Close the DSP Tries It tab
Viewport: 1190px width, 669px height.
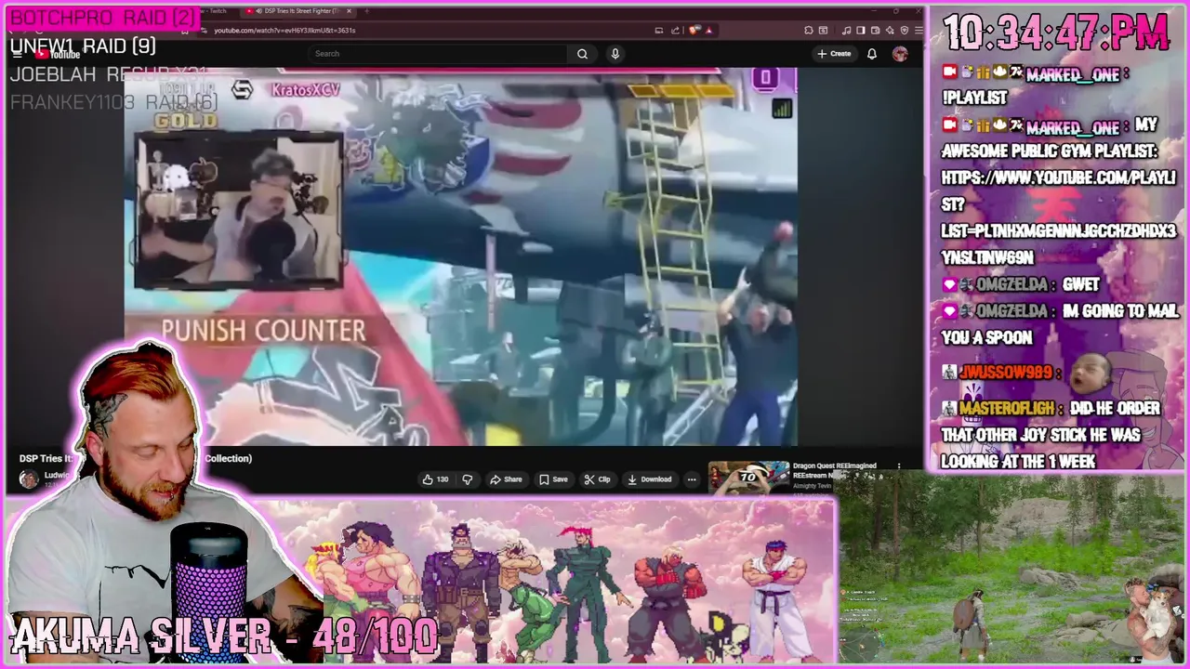click(350, 11)
